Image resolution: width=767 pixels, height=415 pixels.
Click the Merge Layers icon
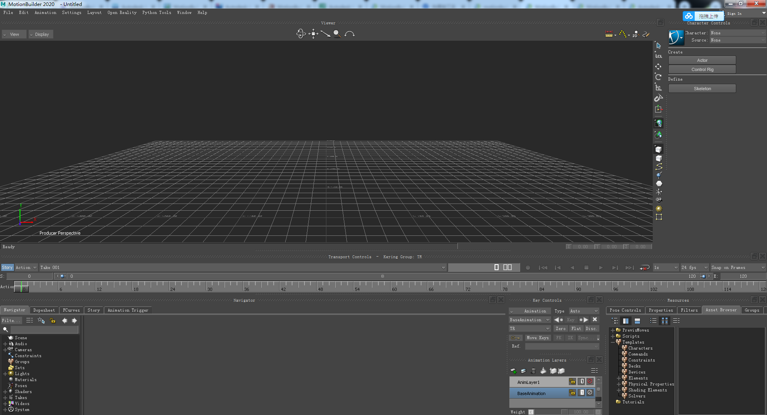point(543,371)
